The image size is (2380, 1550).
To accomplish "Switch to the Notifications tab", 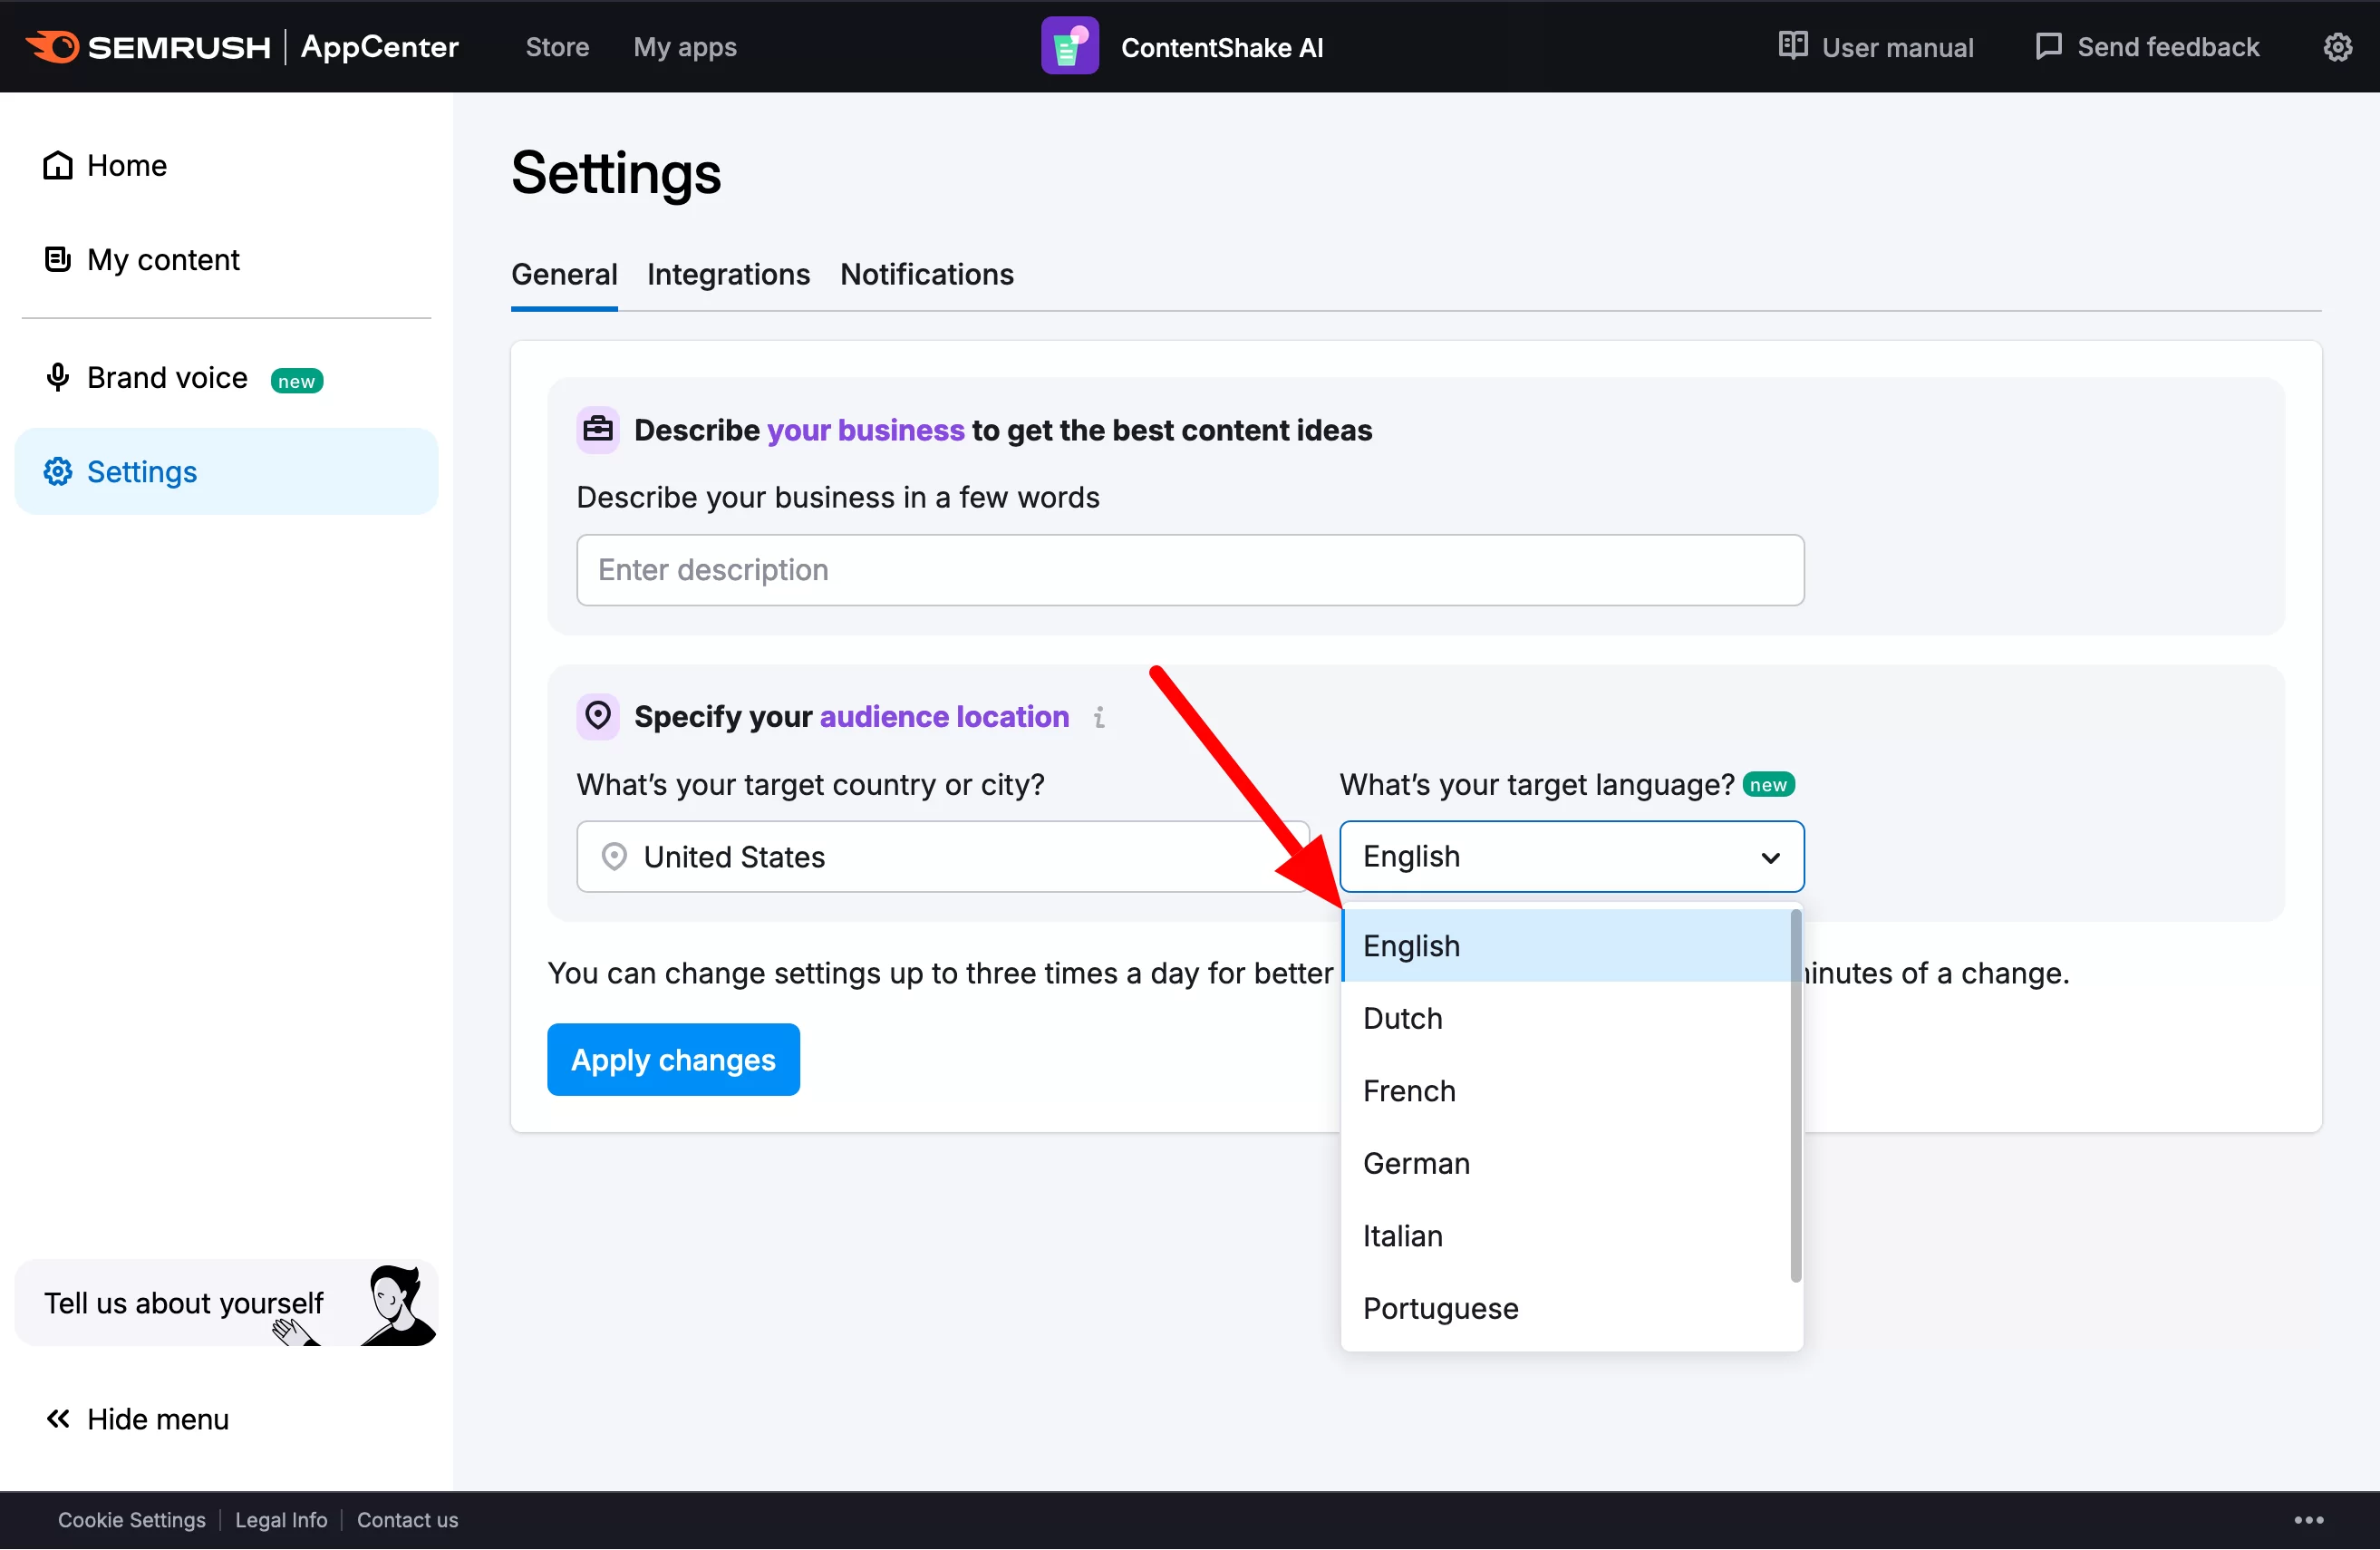I will coord(926,275).
